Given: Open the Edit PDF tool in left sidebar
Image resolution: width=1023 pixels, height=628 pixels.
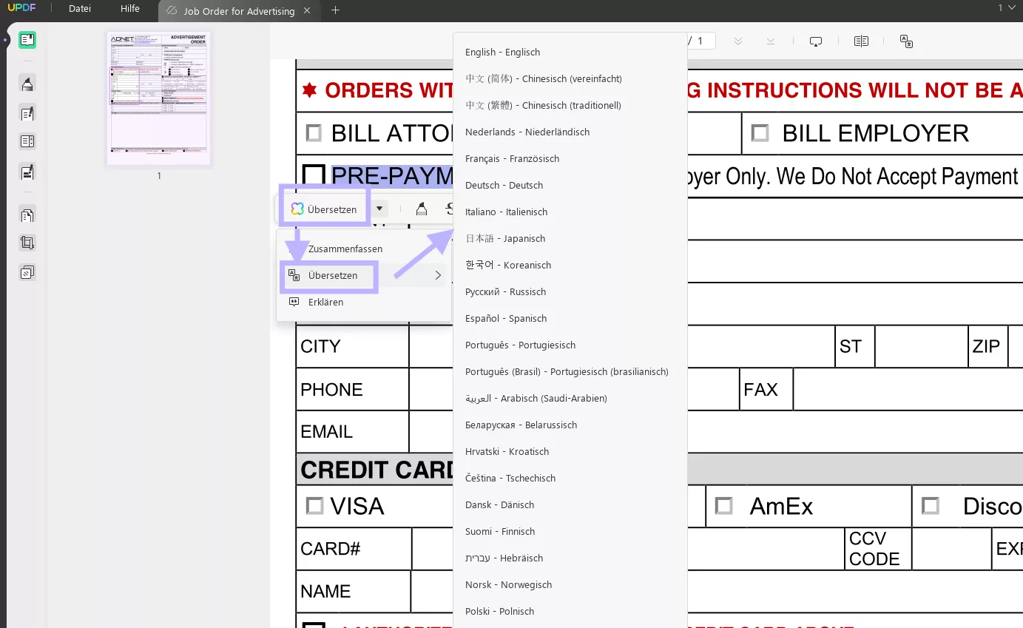Looking at the screenshot, I should 27,113.
